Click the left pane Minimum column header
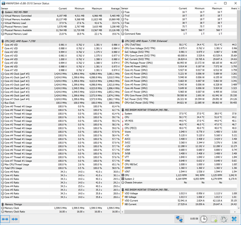This screenshot has height=225, width=241. pyautogui.click(x=79, y=9)
